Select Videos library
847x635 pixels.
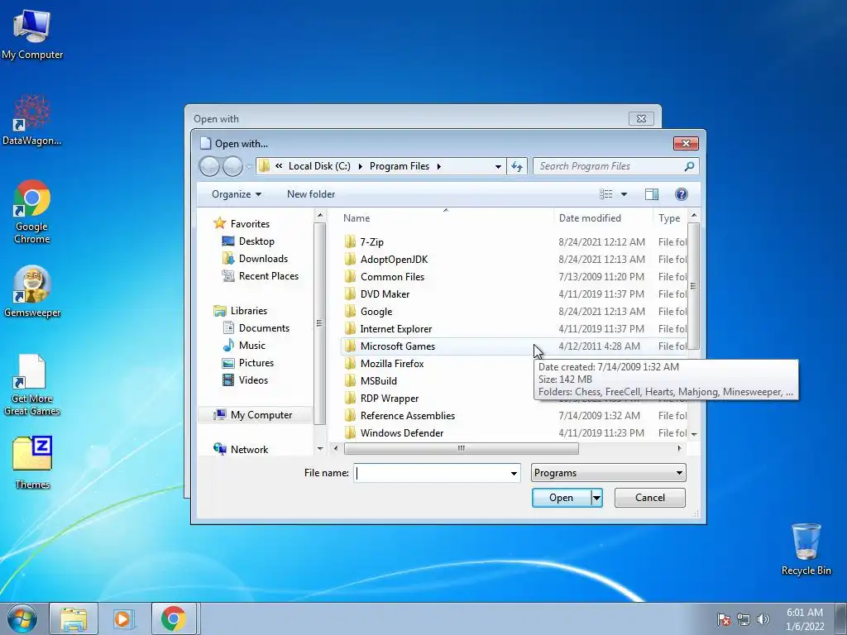pyautogui.click(x=246, y=380)
